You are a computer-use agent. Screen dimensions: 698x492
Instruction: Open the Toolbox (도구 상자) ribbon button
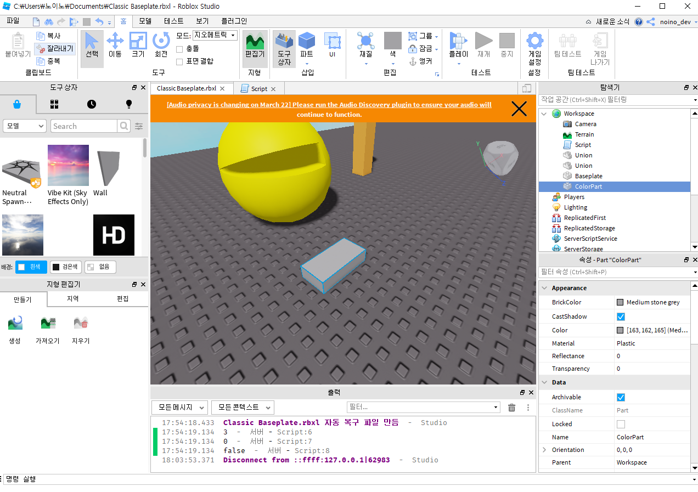click(x=284, y=48)
